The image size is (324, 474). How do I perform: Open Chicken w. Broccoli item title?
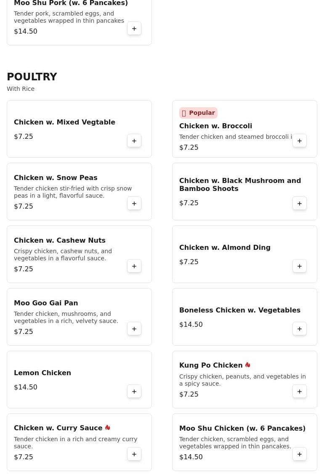[x=215, y=126]
